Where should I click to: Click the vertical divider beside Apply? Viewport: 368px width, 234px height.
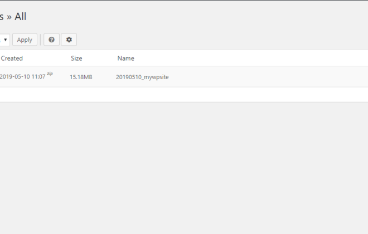click(40, 40)
